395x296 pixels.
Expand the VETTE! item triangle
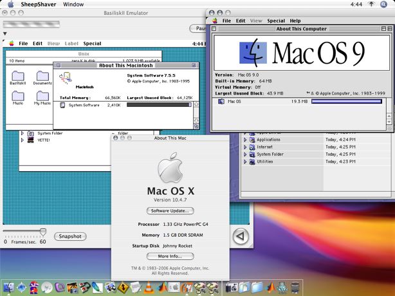(x=22, y=140)
